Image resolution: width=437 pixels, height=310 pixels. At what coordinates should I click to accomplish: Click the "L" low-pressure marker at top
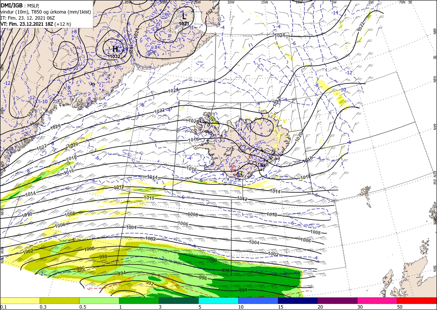pyautogui.click(x=184, y=16)
